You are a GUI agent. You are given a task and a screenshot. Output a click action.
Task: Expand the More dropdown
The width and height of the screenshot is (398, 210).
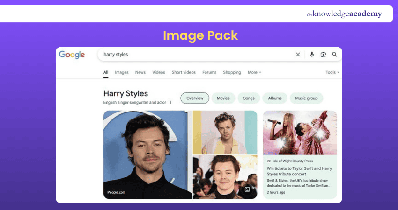254,72
